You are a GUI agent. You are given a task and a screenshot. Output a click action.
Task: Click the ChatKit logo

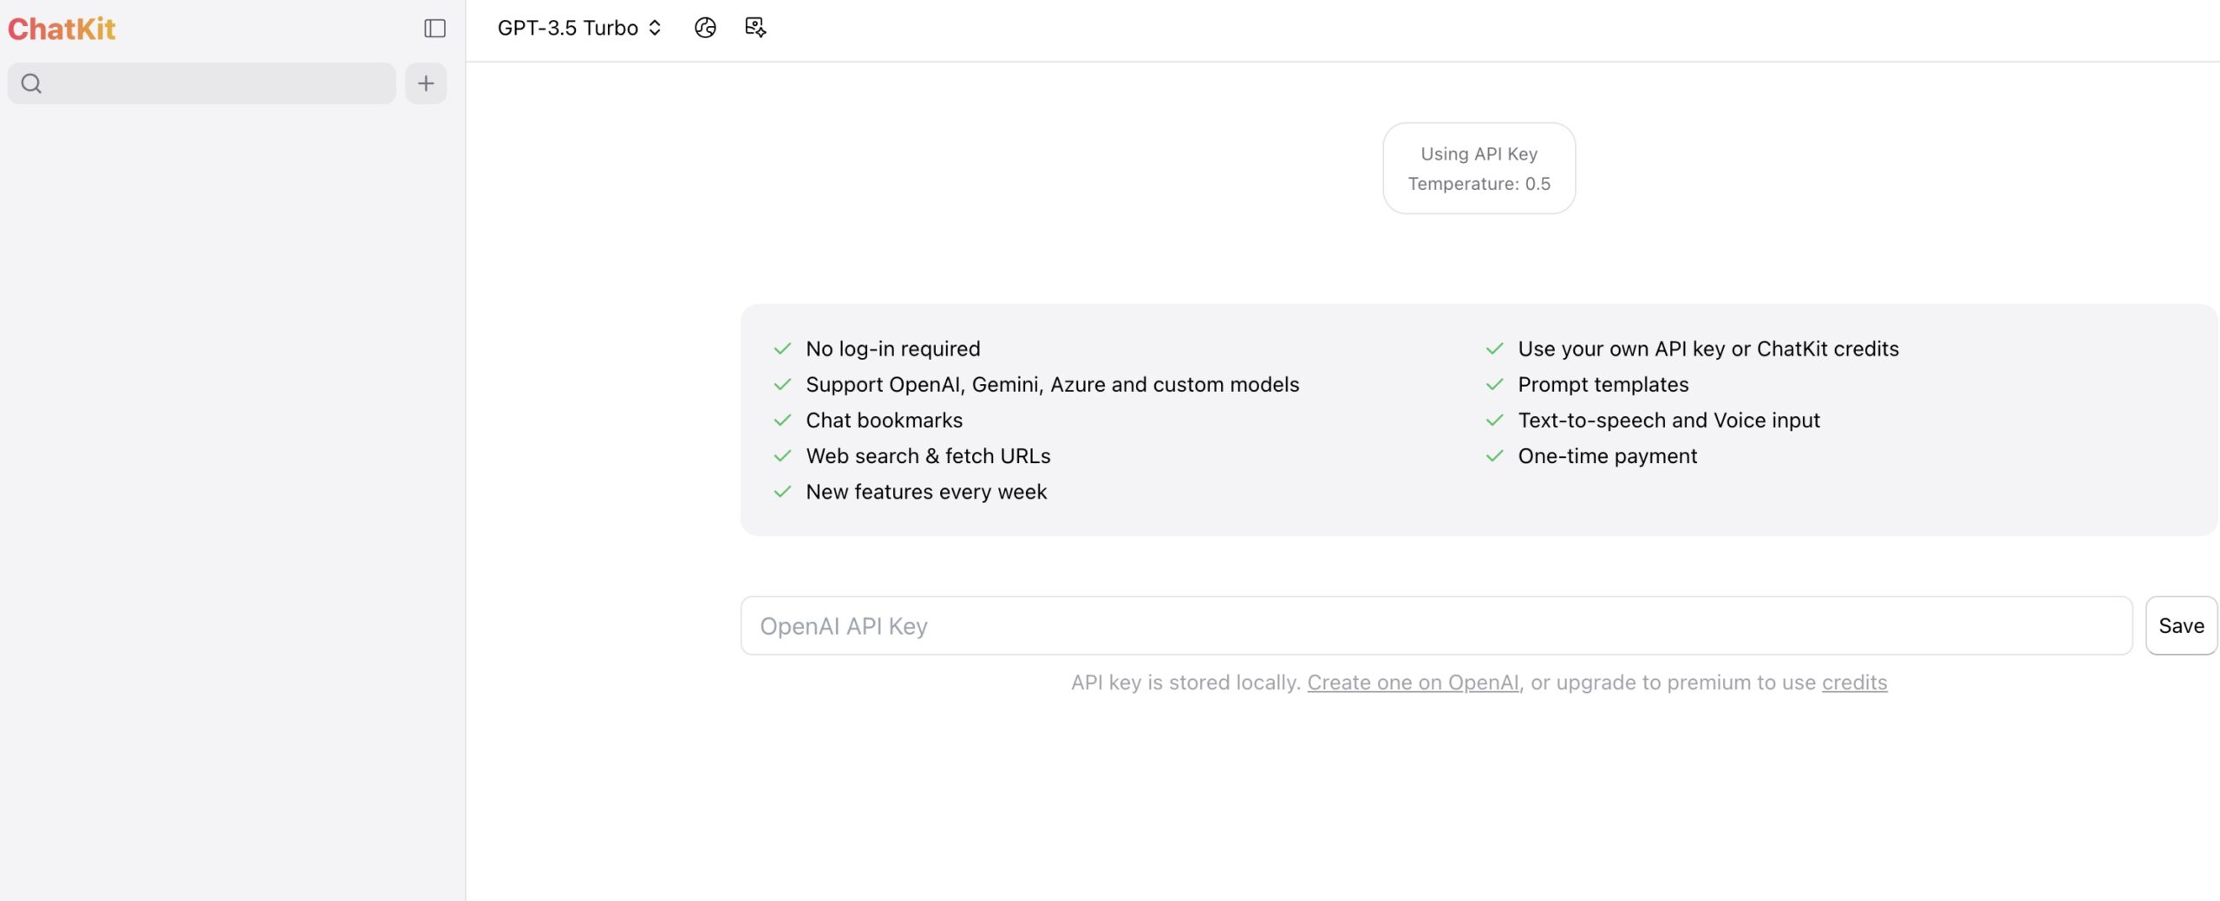tap(62, 29)
